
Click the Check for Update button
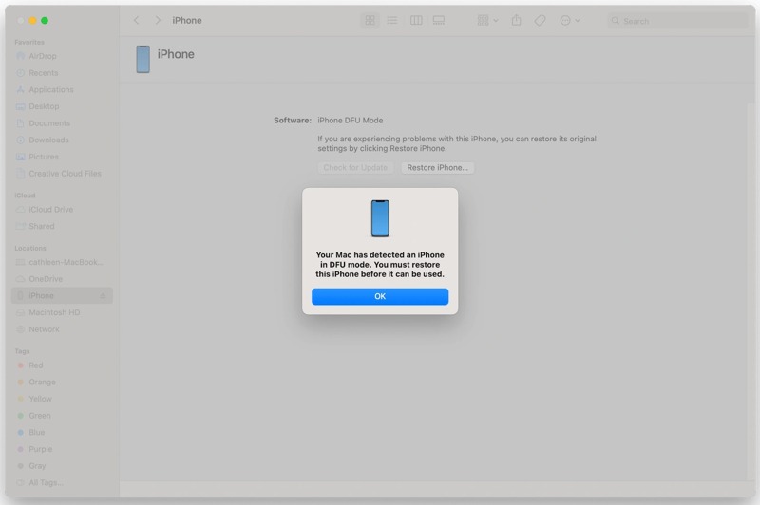tap(355, 167)
